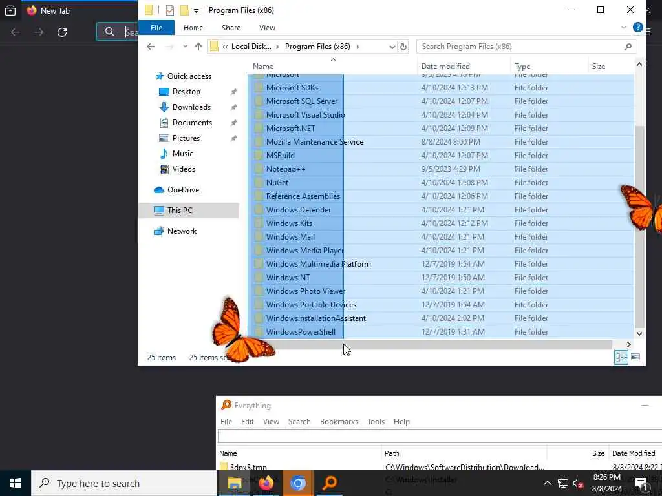Image resolution: width=662 pixels, height=496 pixels.
Task: Open the File tab in File Explorer
Action: pyautogui.click(x=156, y=28)
